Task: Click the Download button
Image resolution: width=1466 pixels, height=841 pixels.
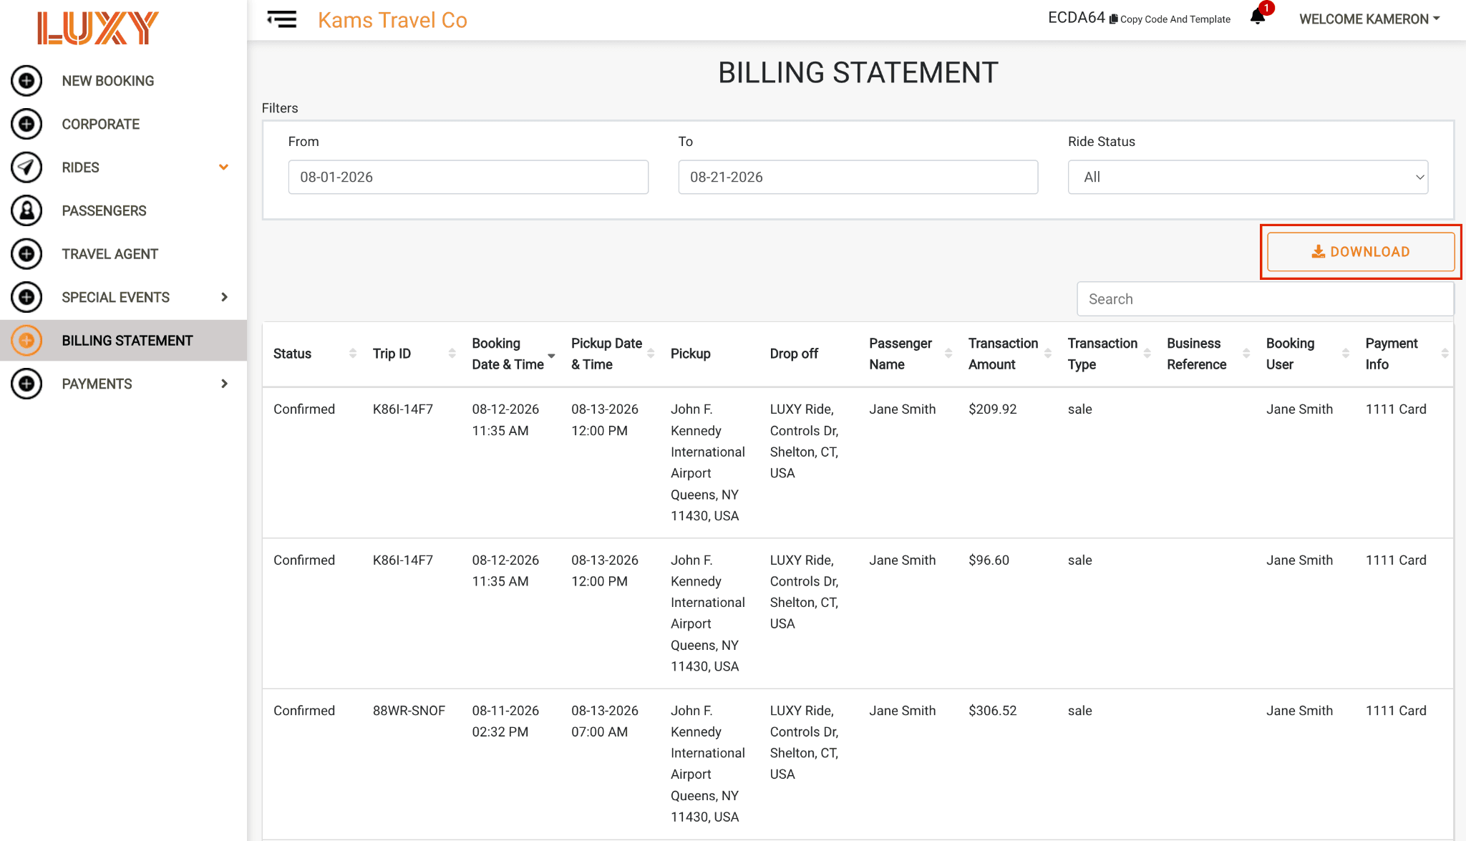Action: [x=1360, y=252]
